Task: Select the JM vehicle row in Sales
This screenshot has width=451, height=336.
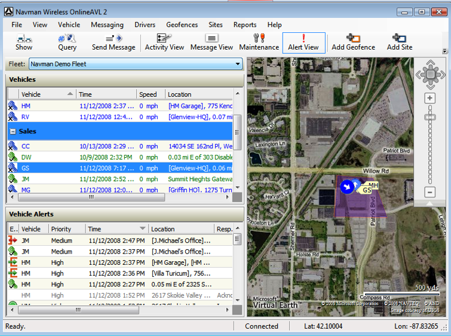Action: coord(120,179)
